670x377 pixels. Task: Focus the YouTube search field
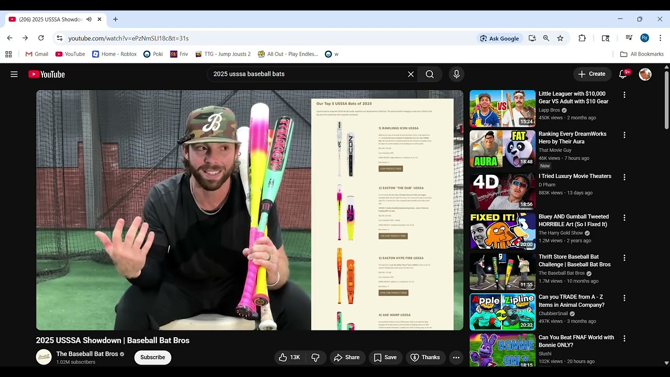pos(308,74)
